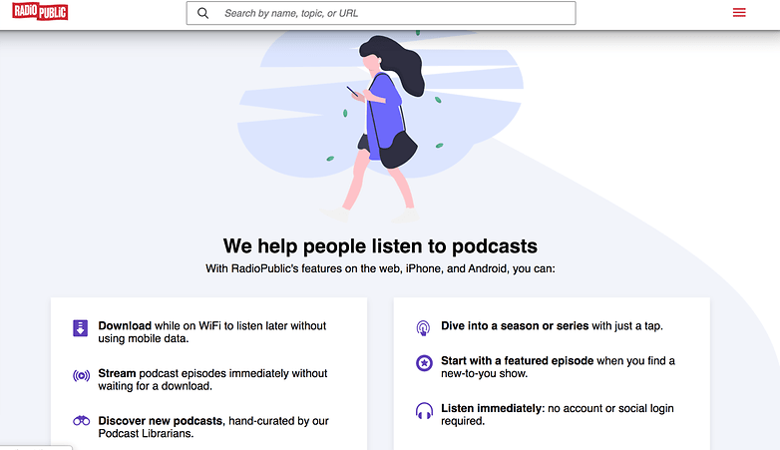Click the RadioPublic logo
The image size is (780, 450).
pyautogui.click(x=40, y=11)
